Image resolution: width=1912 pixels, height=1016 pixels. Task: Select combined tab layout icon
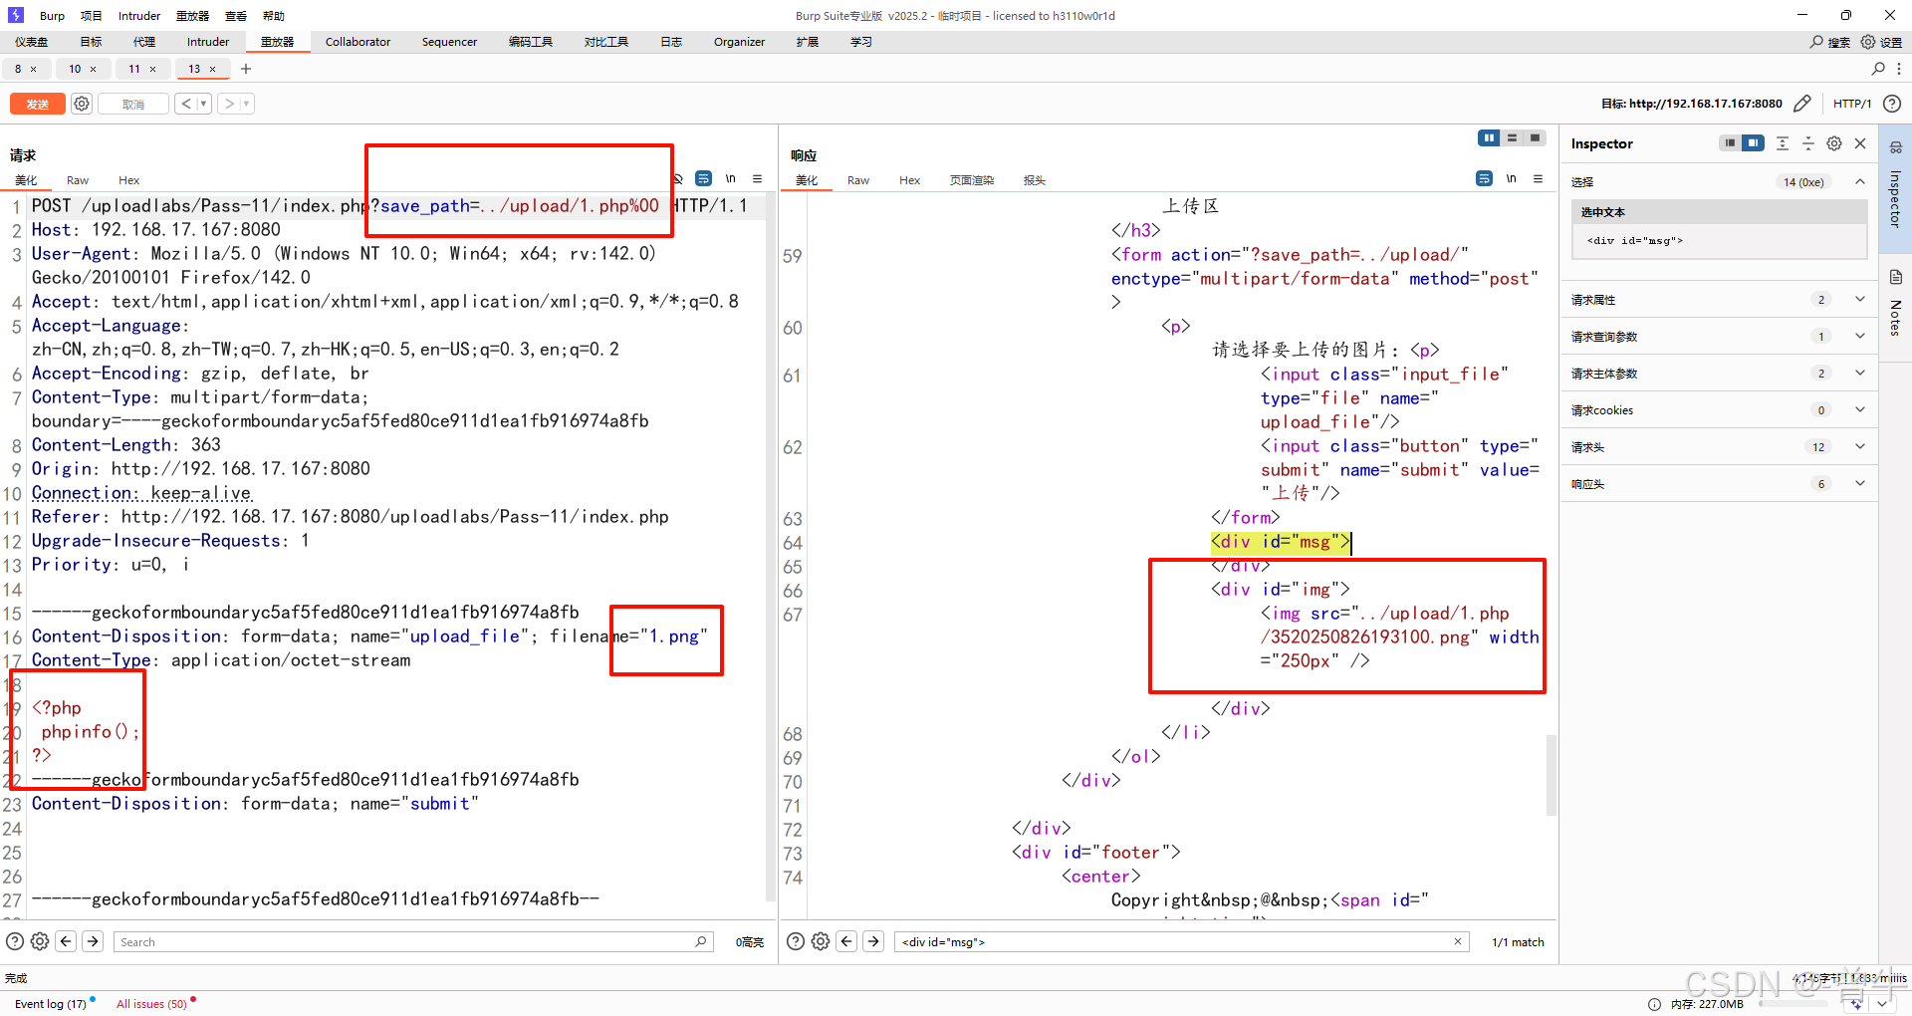point(1535,138)
